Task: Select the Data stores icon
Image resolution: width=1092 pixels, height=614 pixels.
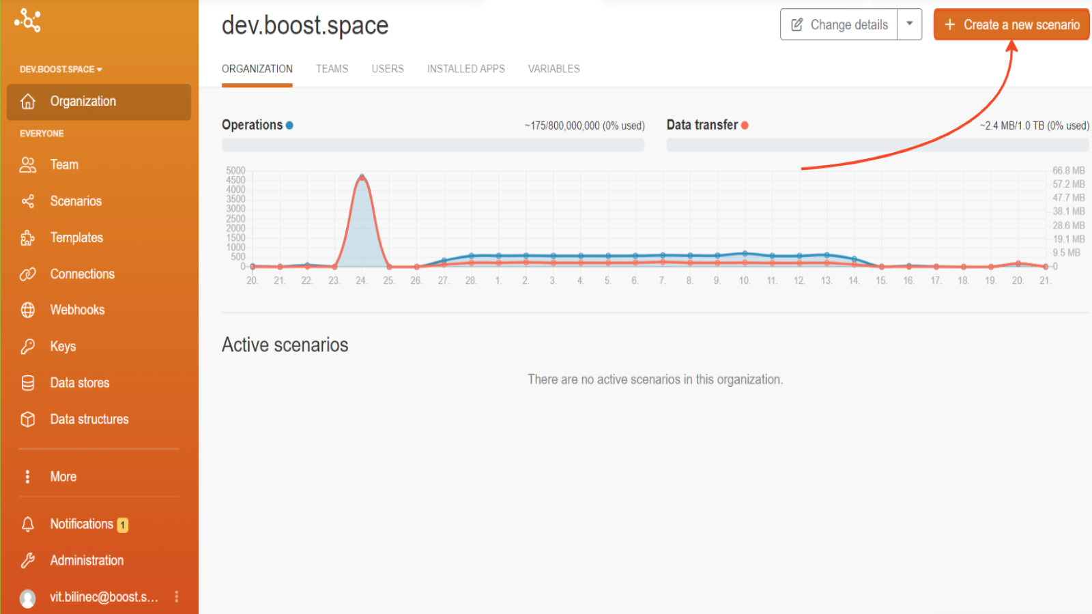Action: coord(27,383)
